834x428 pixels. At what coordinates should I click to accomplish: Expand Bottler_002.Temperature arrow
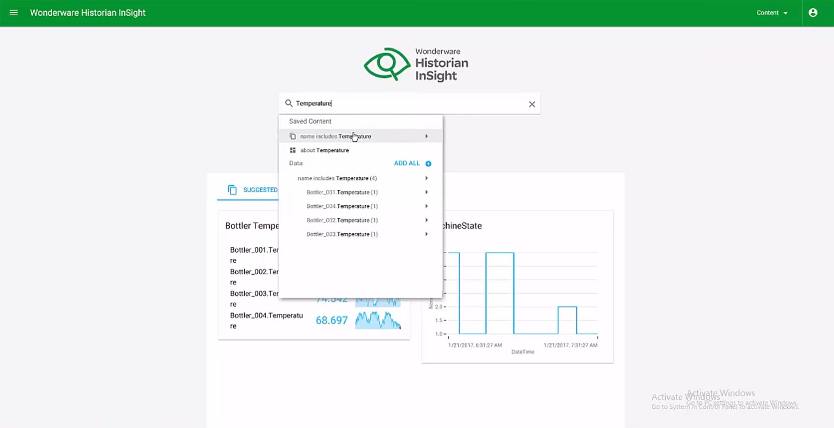click(x=426, y=220)
